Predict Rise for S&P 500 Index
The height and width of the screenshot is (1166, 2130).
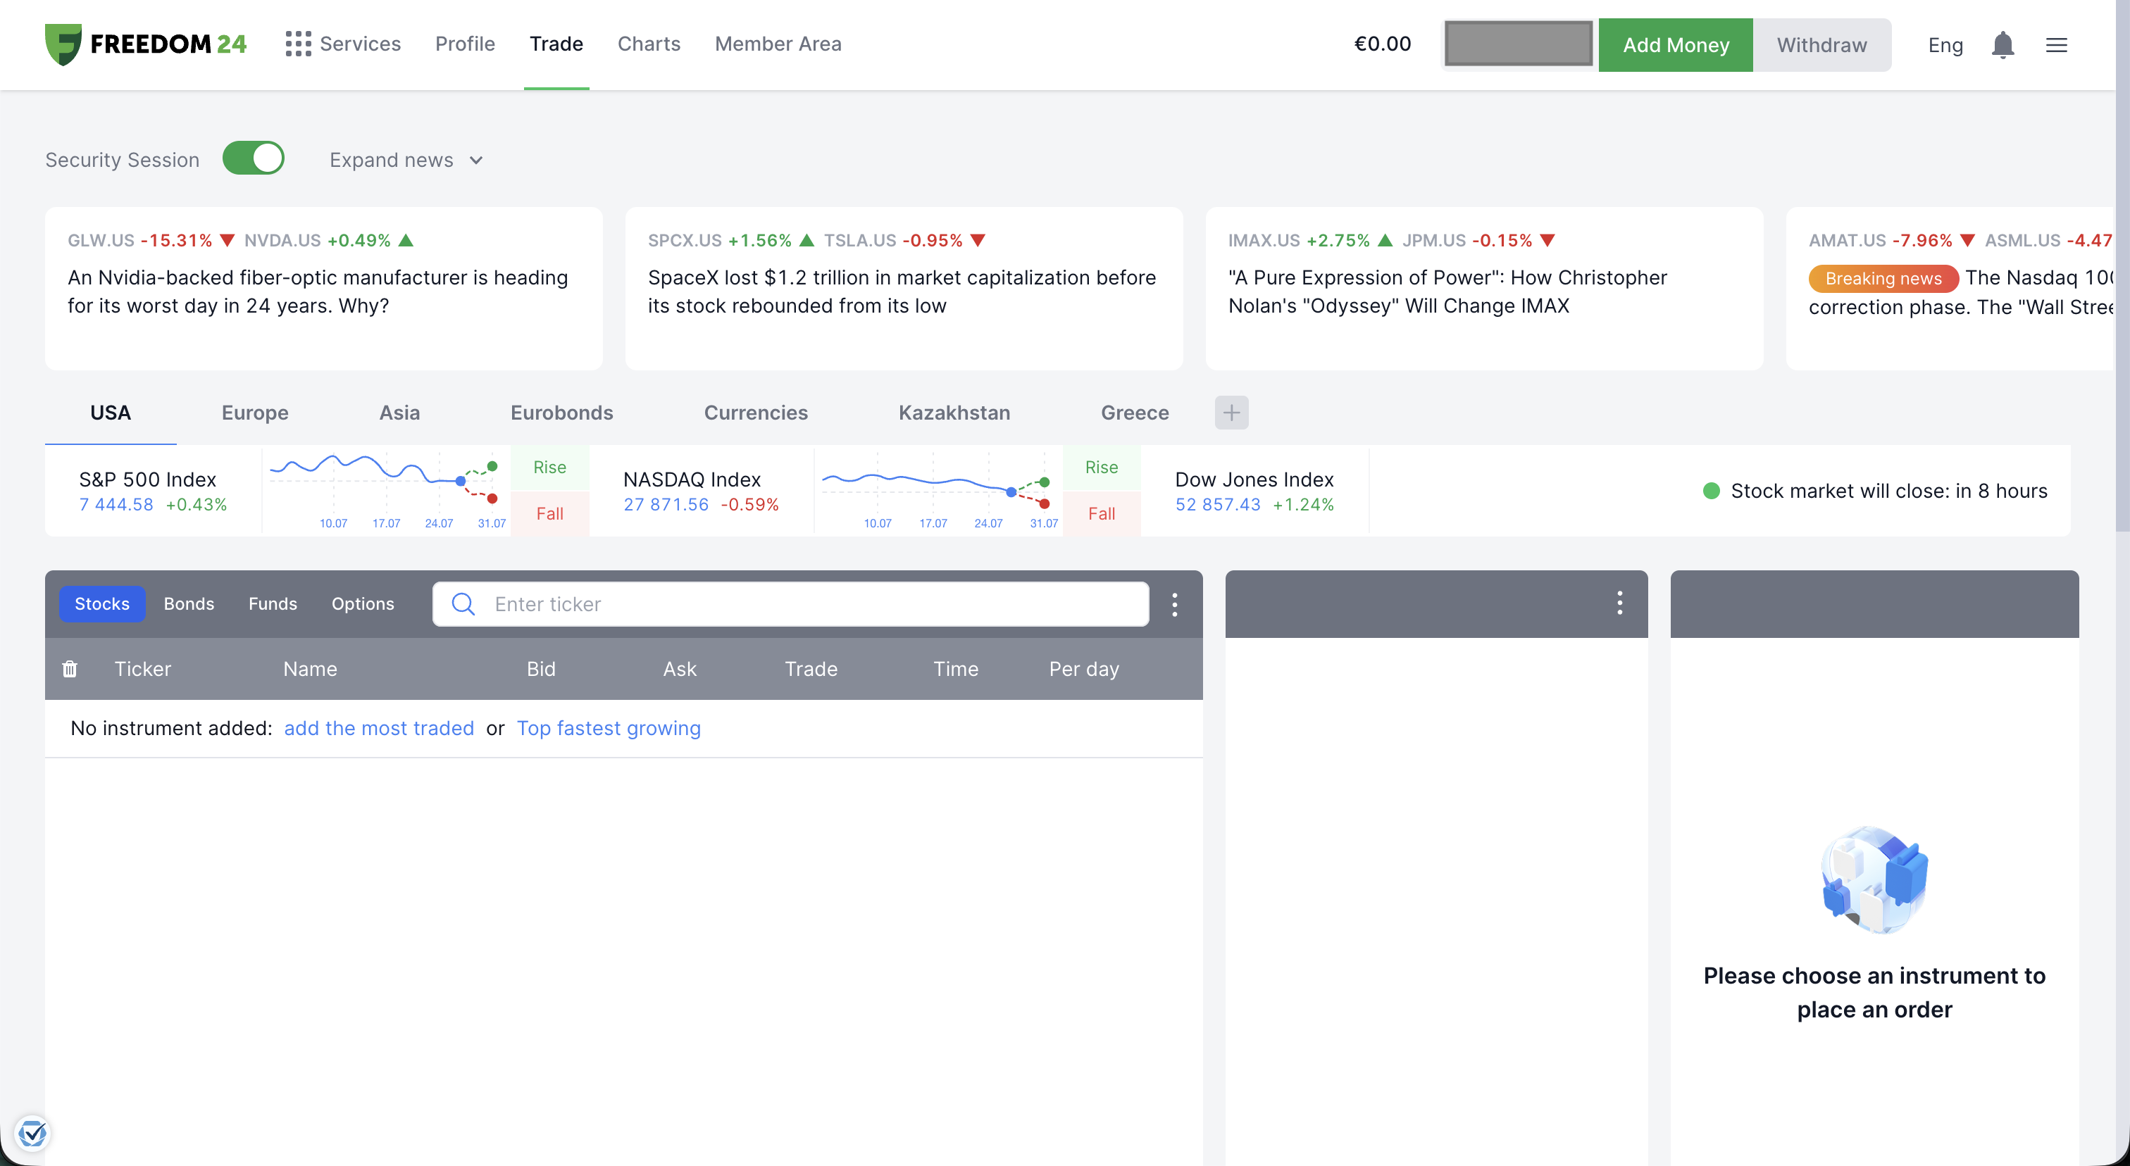pyautogui.click(x=549, y=468)
